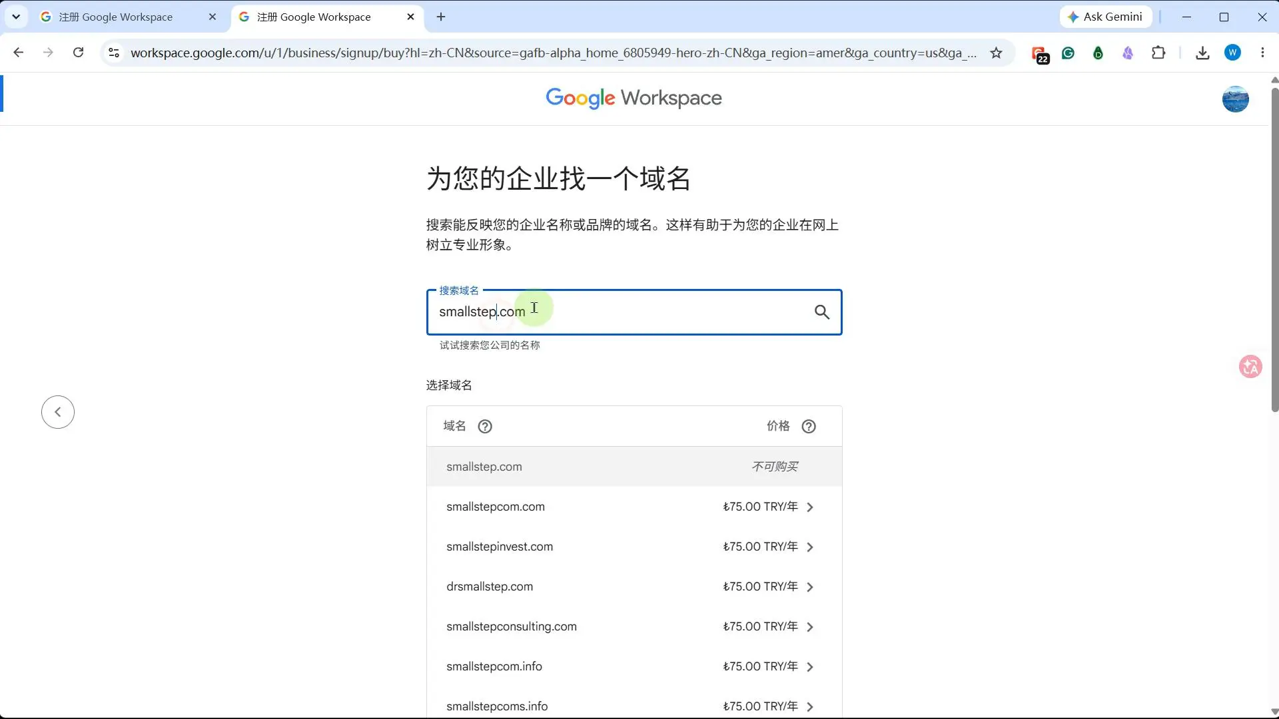Click the scrollbar down arrow
Screen dimensions: 1279x719
tap(1274, 712)
